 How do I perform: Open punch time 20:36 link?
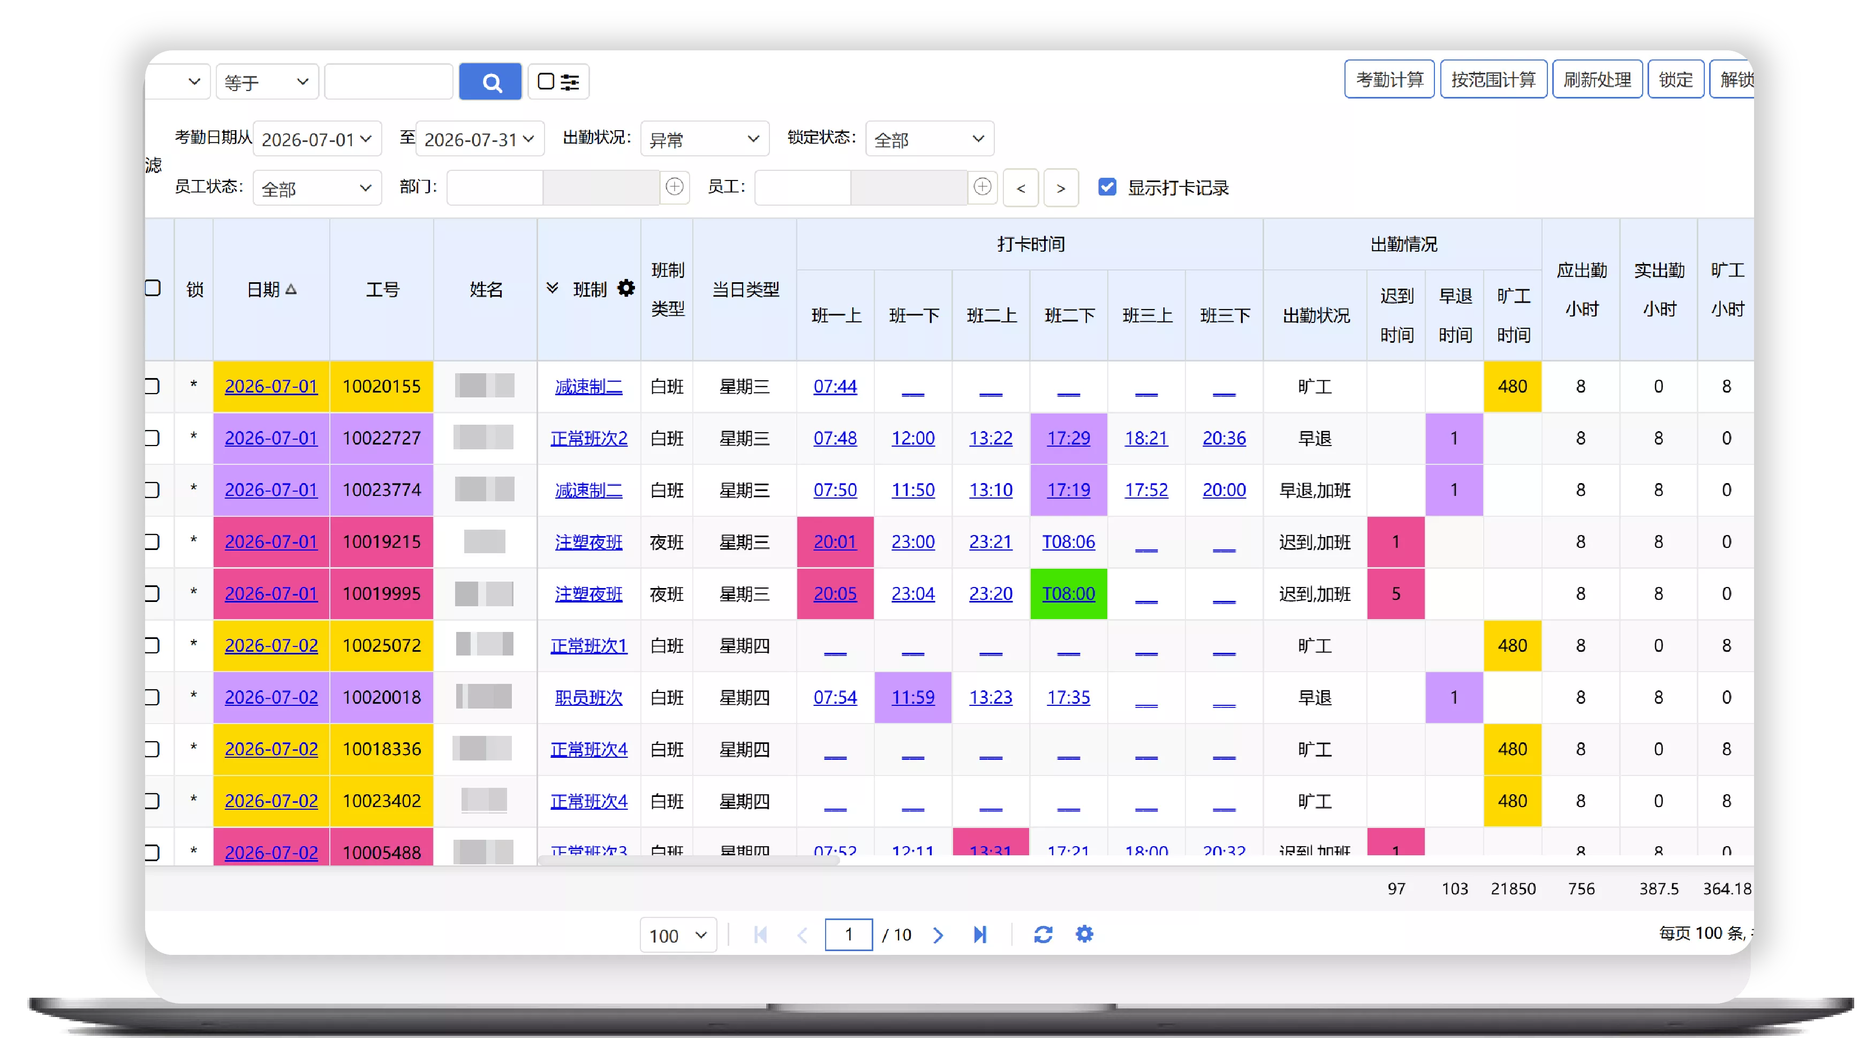tap(1225, 438)
